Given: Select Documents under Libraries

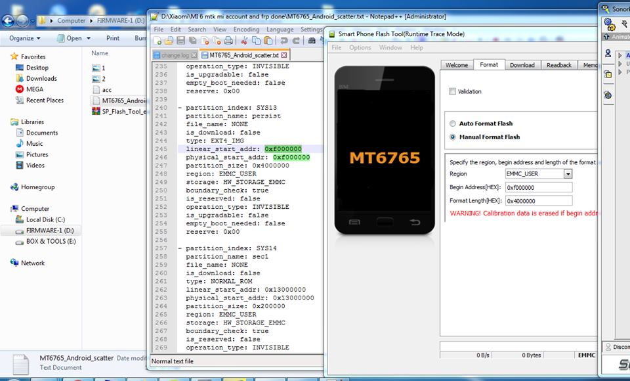Looking at the screenshot, I should (x=37, y=133).
